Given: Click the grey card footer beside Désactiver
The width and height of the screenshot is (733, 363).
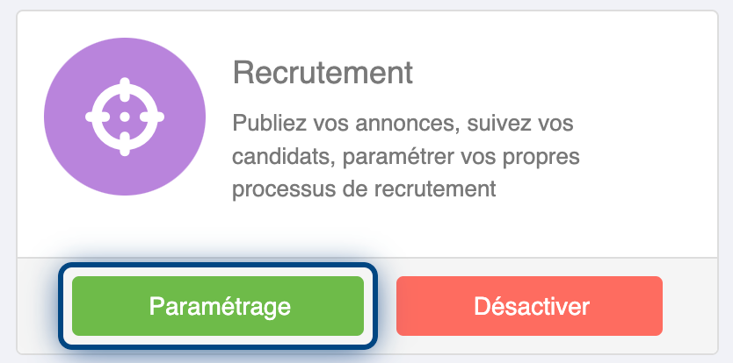Looking at the screenshot, I should click(690, 306).
